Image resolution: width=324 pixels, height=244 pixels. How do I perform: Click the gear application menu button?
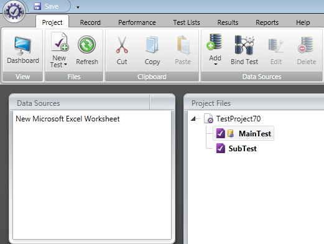(x=14, y=11)
